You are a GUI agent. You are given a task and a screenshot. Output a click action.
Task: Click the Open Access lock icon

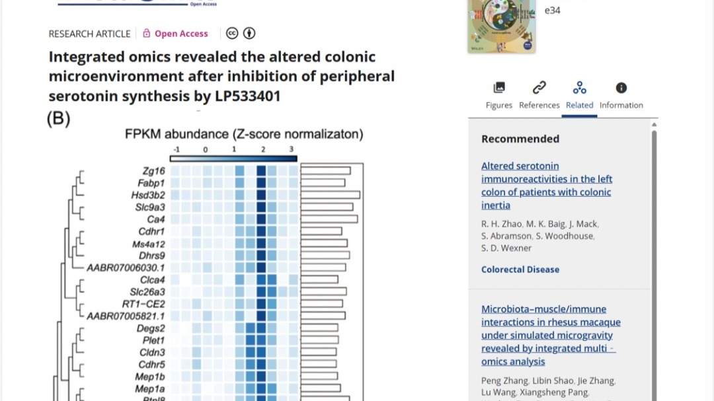click(147, 34)
